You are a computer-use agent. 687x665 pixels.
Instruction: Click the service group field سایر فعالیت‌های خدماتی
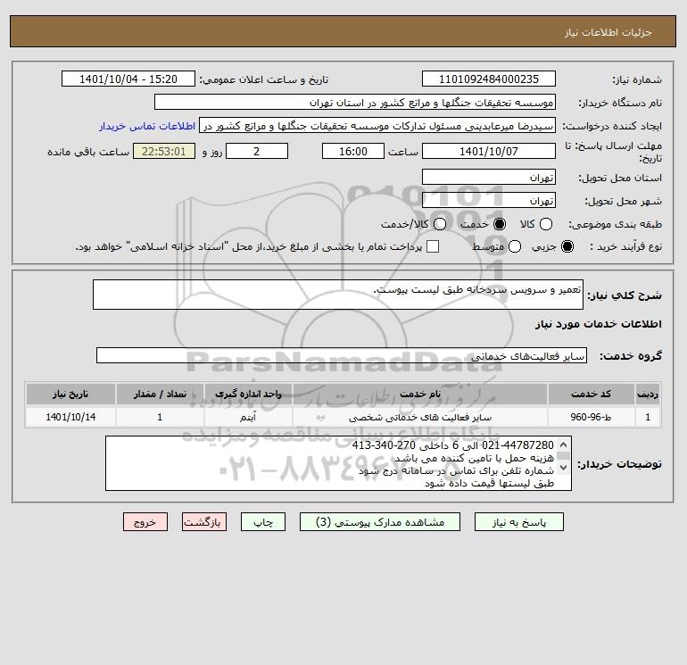342,355
